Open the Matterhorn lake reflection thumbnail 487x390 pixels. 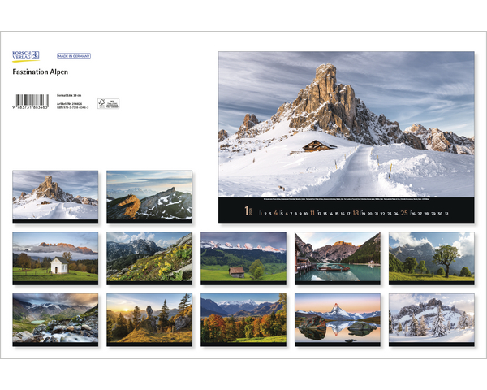(338, 318)
